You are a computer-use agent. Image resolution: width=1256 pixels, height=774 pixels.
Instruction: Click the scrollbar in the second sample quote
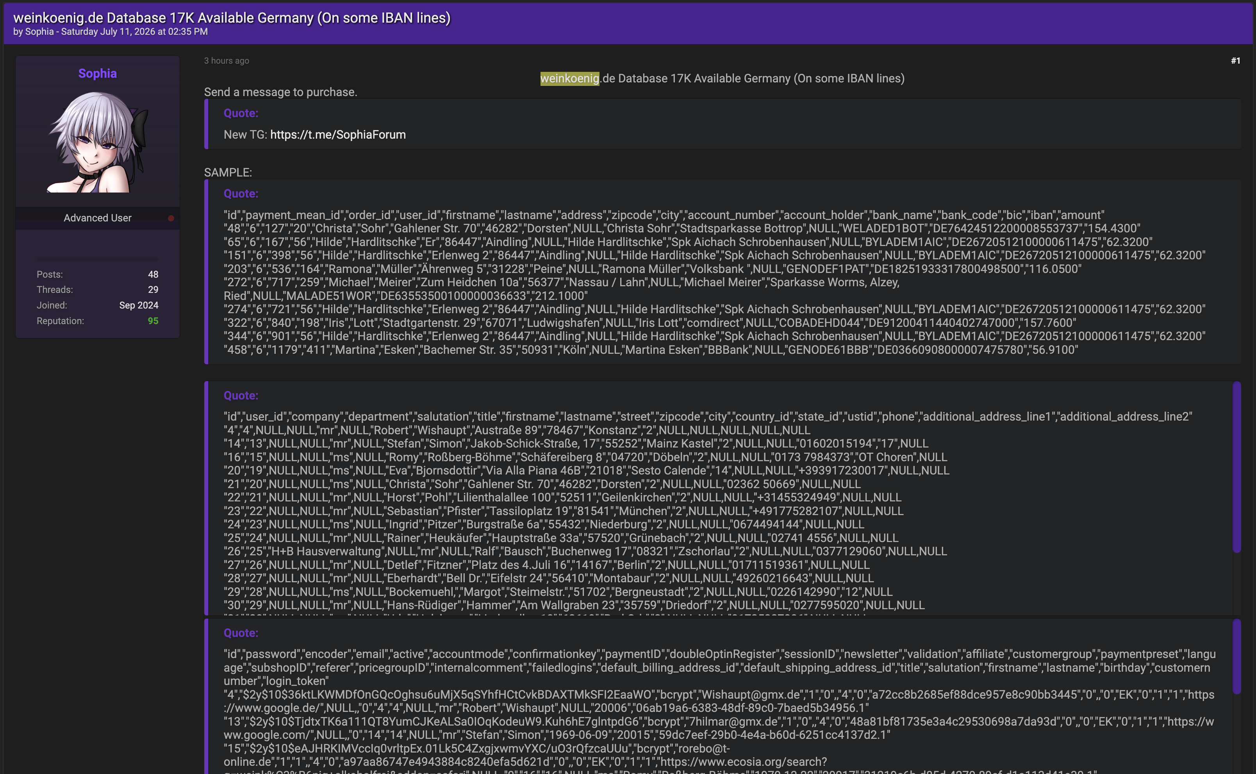point(1236,467)
